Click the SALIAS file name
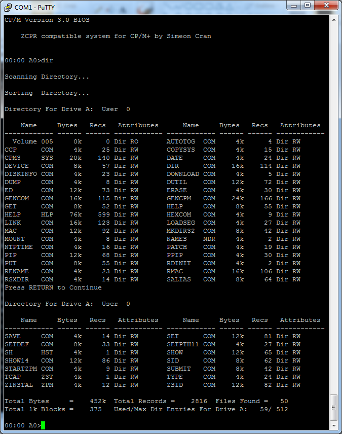This screenshot has width=342, height=434. tap(179, 279)
